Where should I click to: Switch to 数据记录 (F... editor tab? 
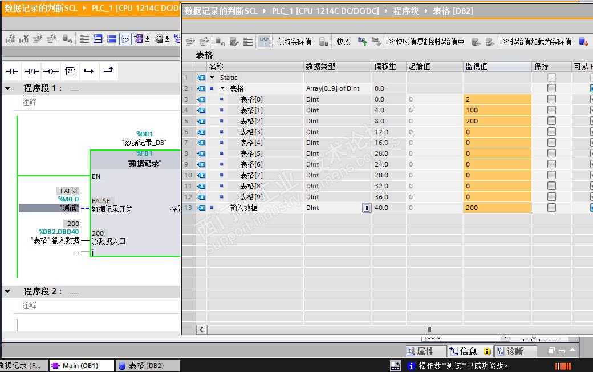[23, 366]
